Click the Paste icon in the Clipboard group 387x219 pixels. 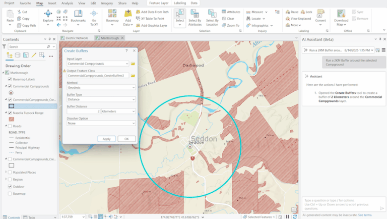click(x=10, y=14)
